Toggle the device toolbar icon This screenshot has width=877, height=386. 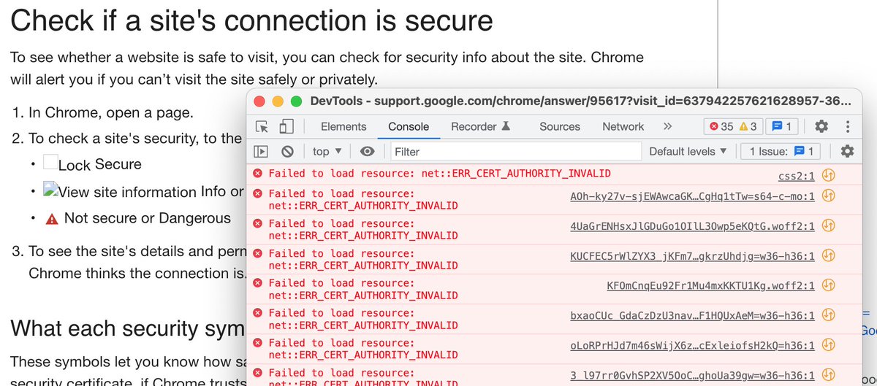pyautogui.click(x=287, y=127)
